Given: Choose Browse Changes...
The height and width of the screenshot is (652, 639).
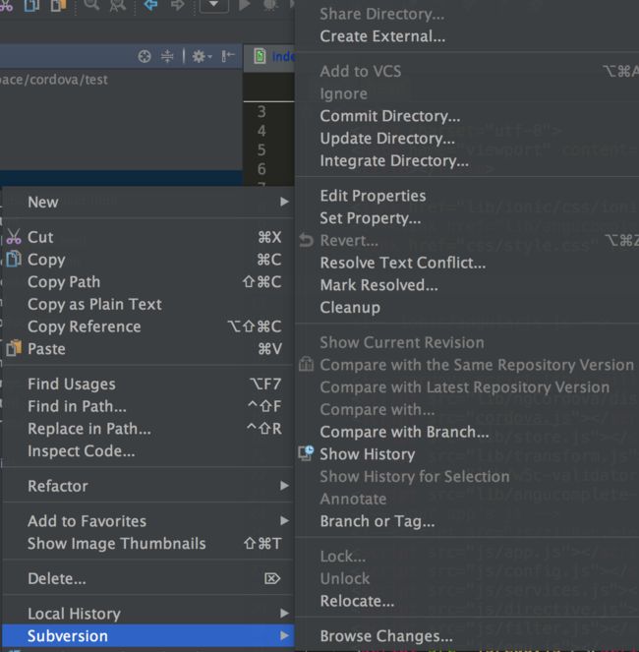Looking at the screenshot, I should [467, 636].
